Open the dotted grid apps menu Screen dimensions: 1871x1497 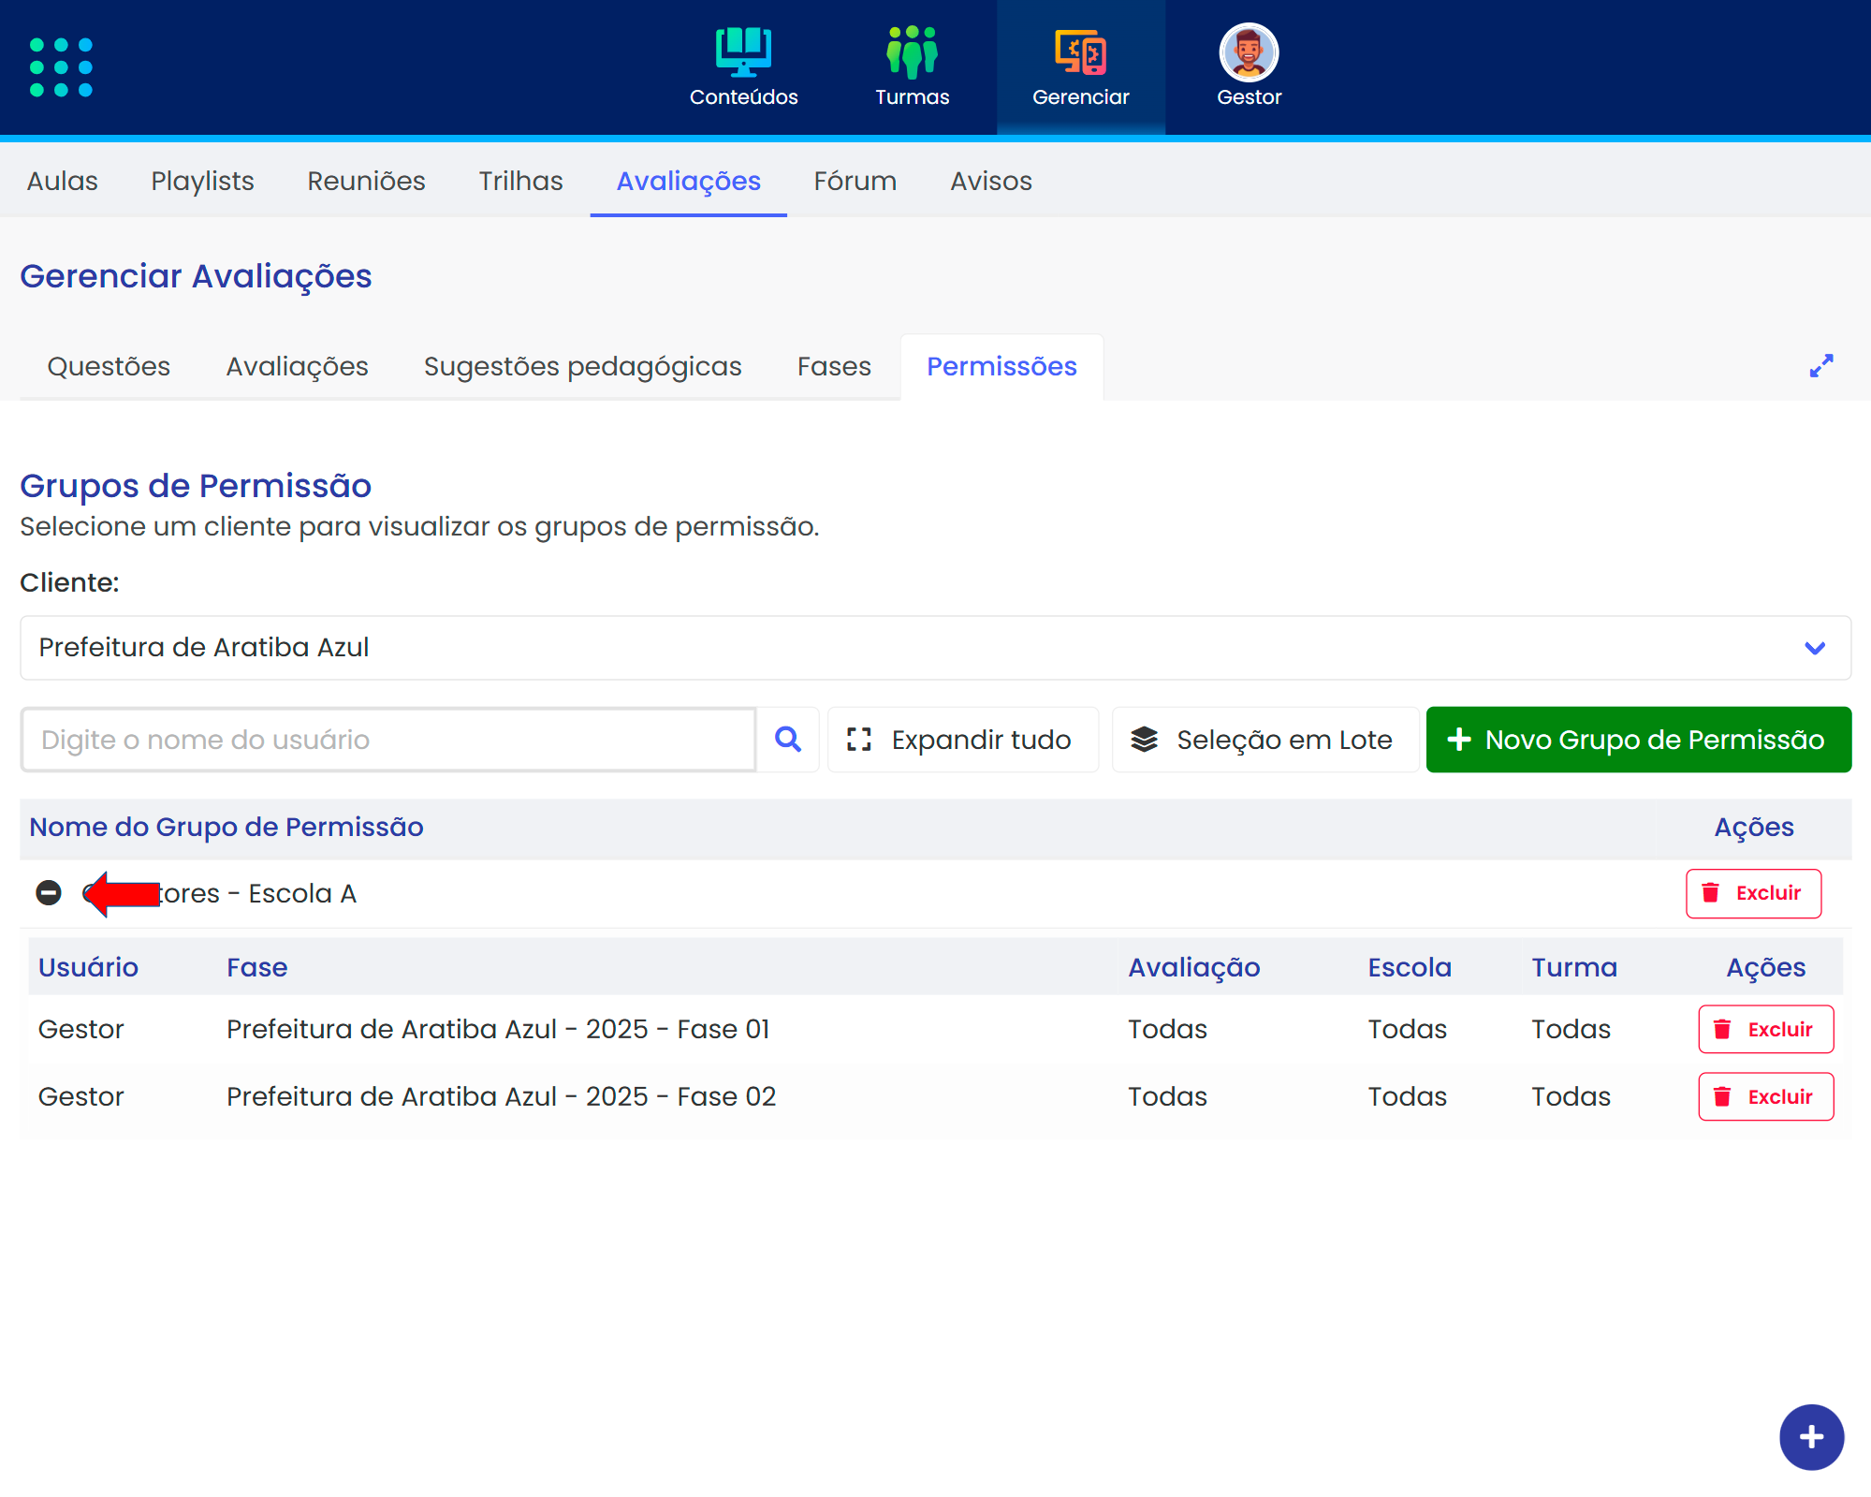click(x=61, y=67)
